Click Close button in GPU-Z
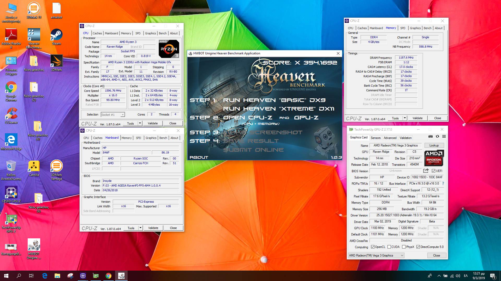The image size is (501, 281). tap(437, 256)
